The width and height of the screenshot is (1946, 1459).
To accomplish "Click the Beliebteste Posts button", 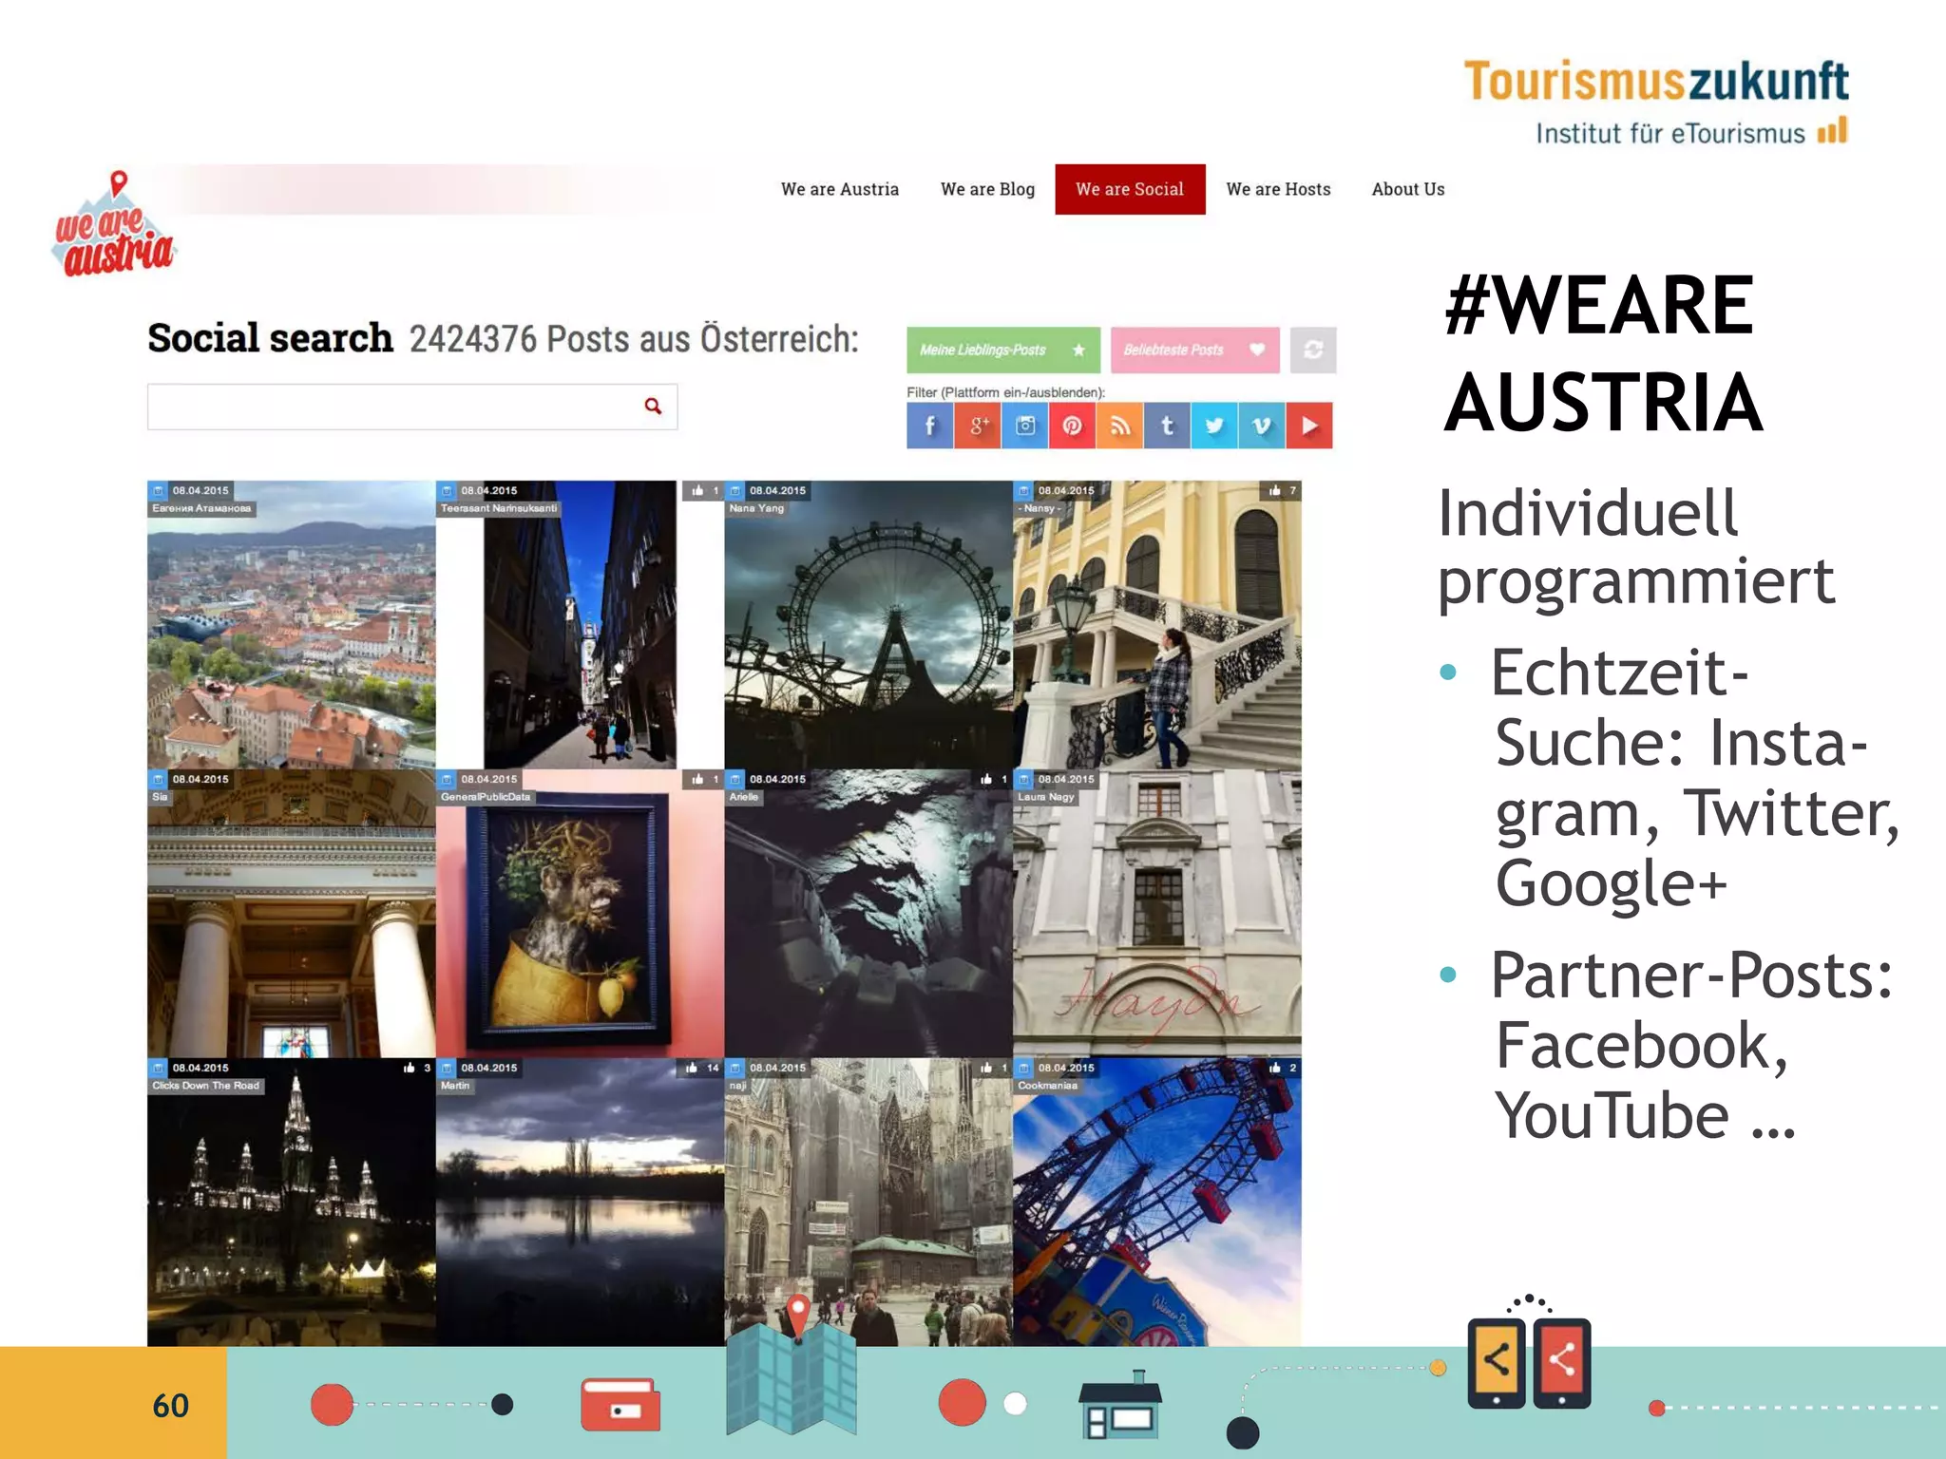I will 1194,350.
